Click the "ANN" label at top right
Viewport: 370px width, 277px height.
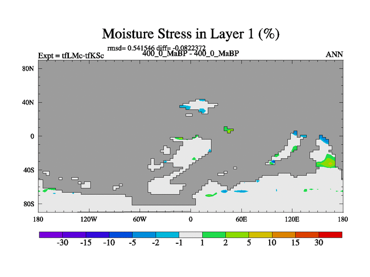point(334,54)
